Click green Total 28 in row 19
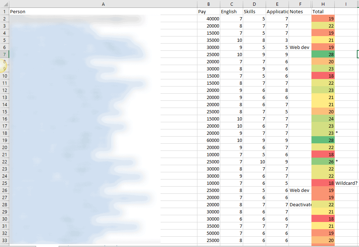 (323, 140)
